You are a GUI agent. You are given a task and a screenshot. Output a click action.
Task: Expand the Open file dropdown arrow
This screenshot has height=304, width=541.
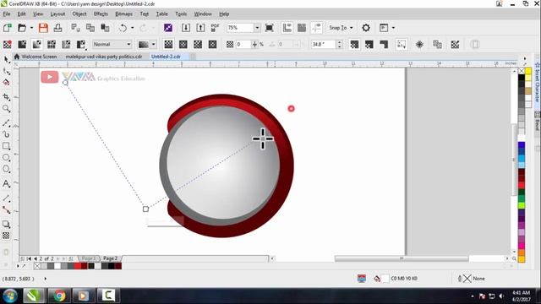click(31, 28)
